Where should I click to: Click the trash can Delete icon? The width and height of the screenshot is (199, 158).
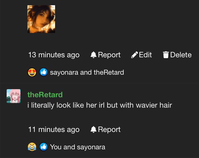[x=166, y=55]
